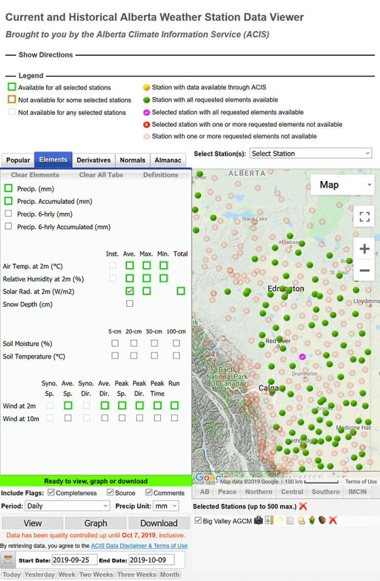Click the sun icon beside Big Valley AGCM
Image resolution: width=380 pixels, height=581 pixels.
click(280, 520)
